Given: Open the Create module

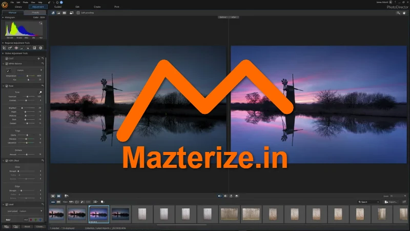Looking at the screenshot, I should 97,7.
